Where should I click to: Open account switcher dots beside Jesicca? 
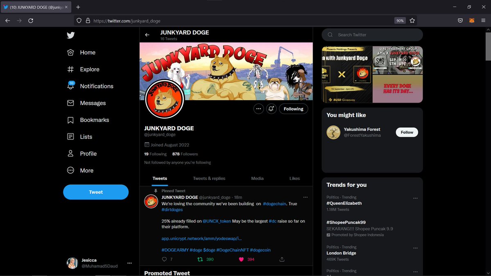point(130,263)
